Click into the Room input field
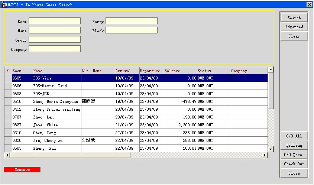Screen dimensions: 314x185 click(x=55, y=21)
